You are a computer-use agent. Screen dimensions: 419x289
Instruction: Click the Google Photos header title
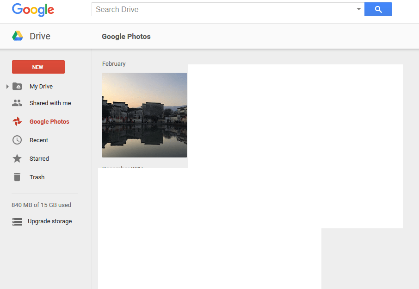(x=126, y=36)
